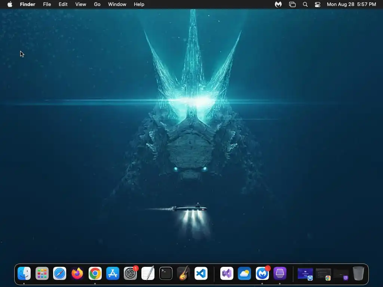Launch Terminal from the Dock
Screen dimensions: 383x287
(166, 273)
